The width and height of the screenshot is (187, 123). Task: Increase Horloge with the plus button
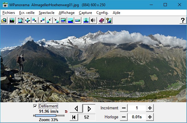point(150,117)
